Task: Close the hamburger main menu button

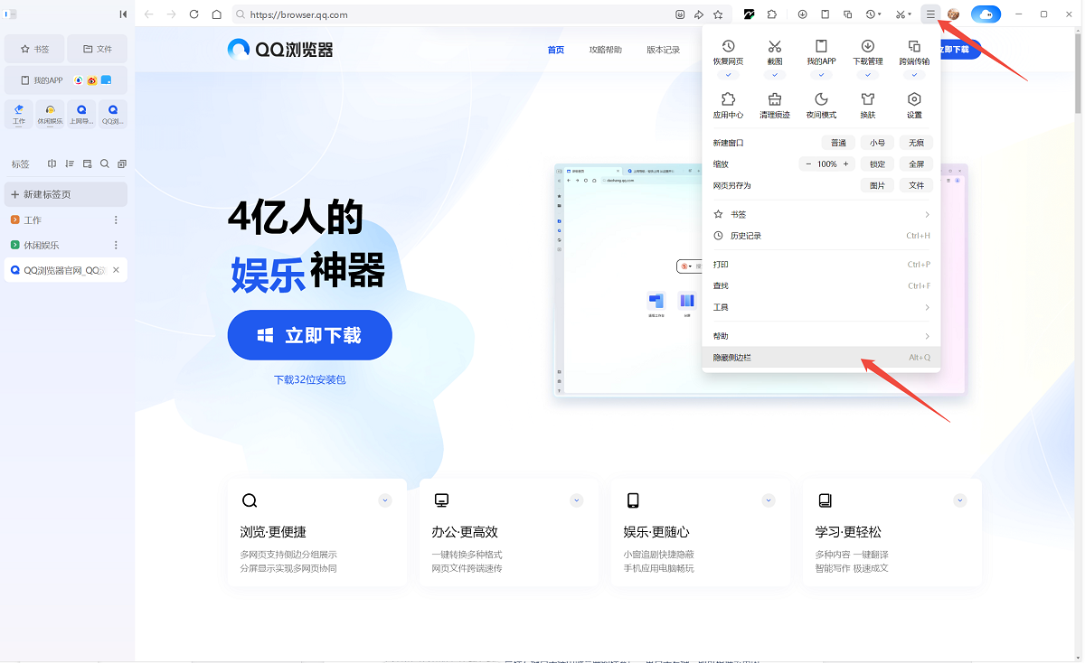Action: point(930,14)
